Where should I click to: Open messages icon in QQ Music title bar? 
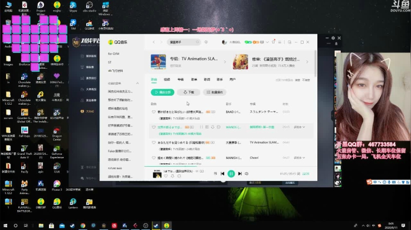tap(262, 42)
